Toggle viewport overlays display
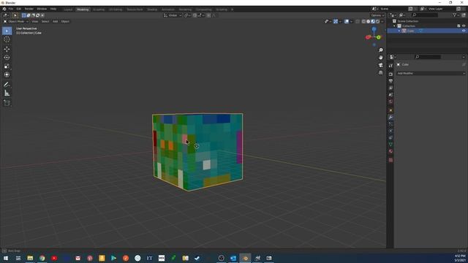Screen dimensions: 468x263 [346, 21]
